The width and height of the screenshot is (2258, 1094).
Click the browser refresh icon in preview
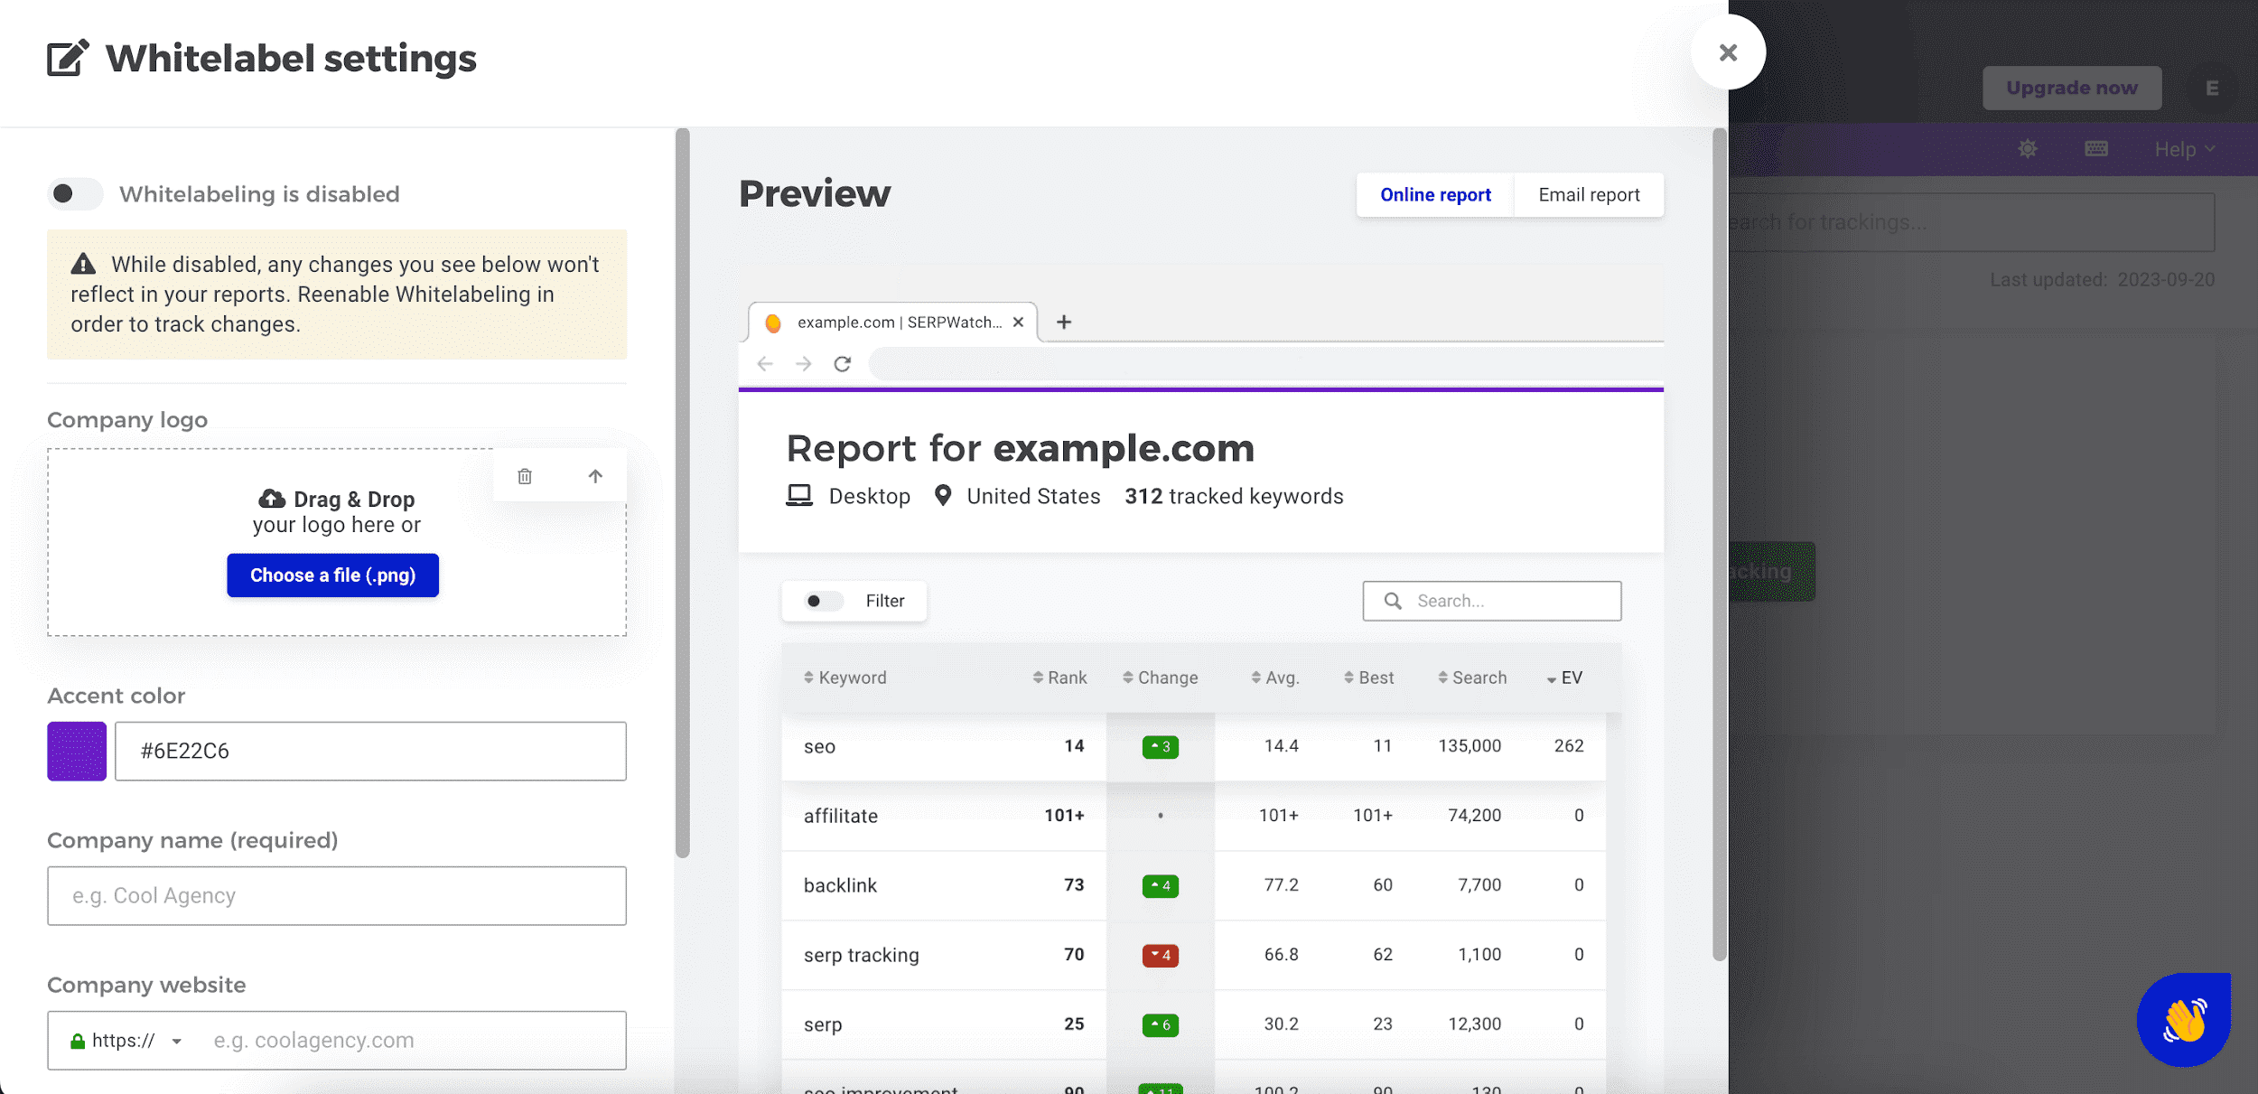(x=842, y=364)
